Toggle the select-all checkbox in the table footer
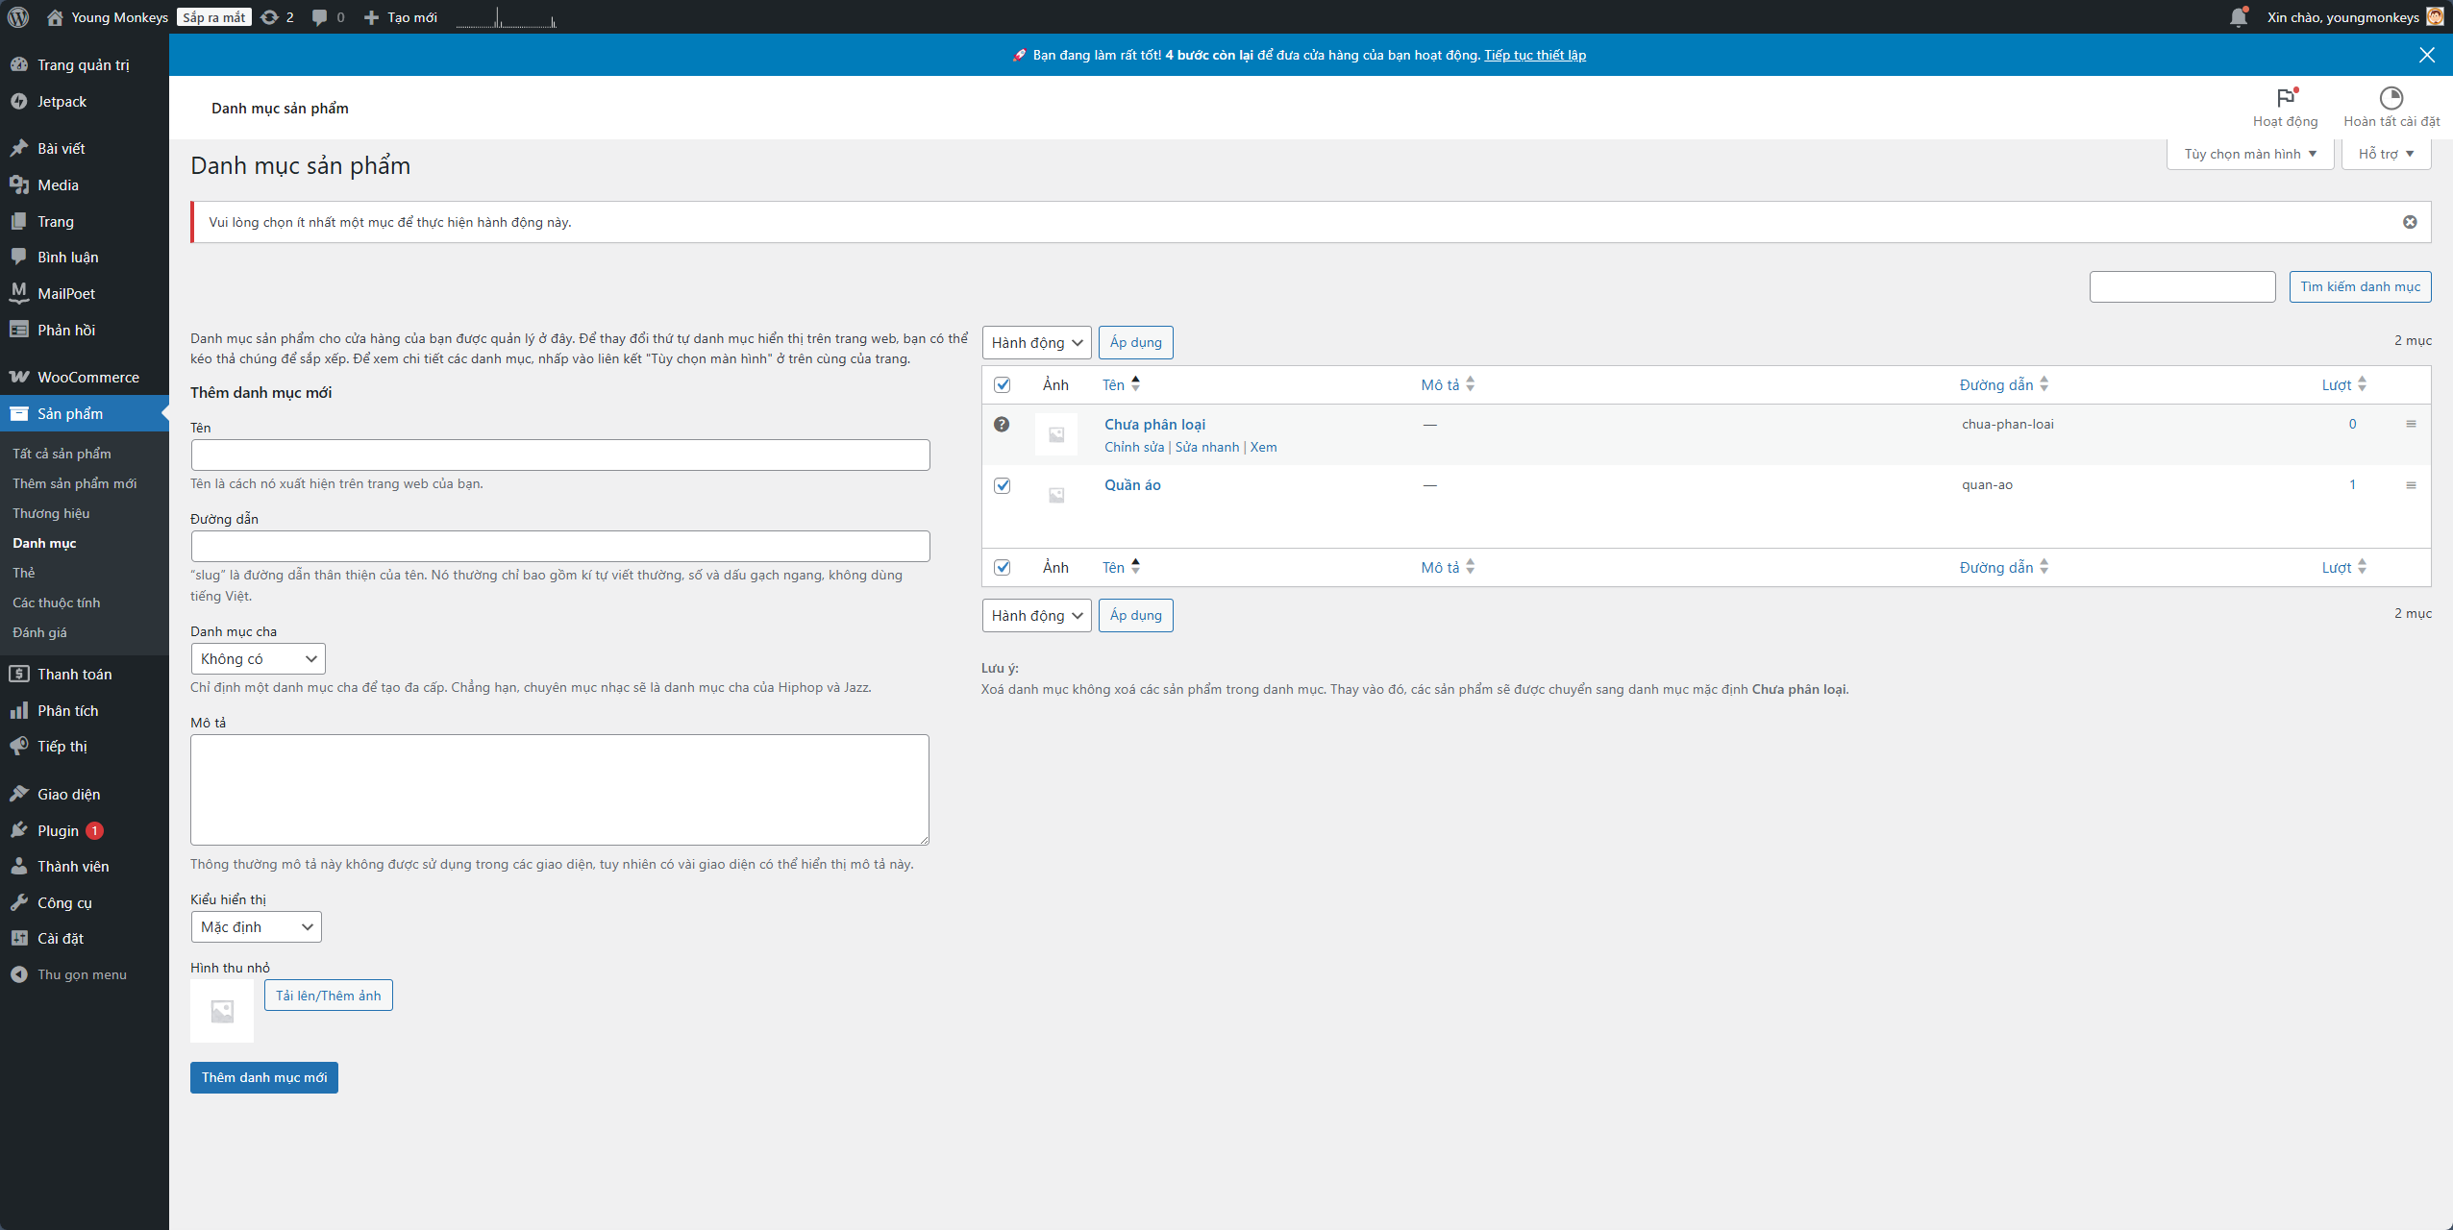2453x1230 pixels. 1002,567
